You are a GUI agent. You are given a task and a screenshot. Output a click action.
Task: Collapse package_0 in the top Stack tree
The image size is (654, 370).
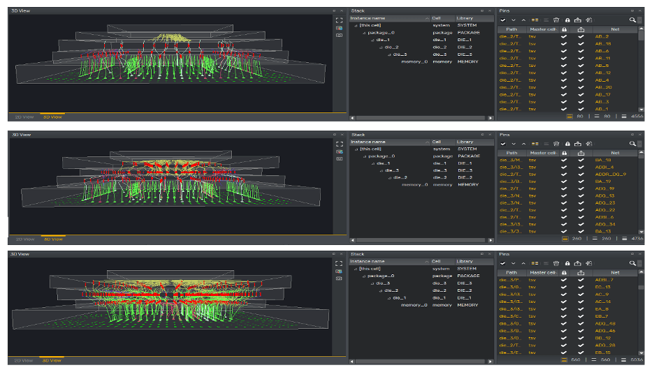(x=365, y=33)
